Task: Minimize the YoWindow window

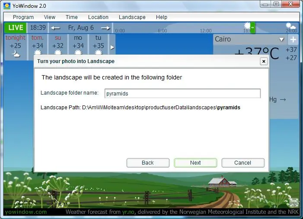Action: coord(266,4)
